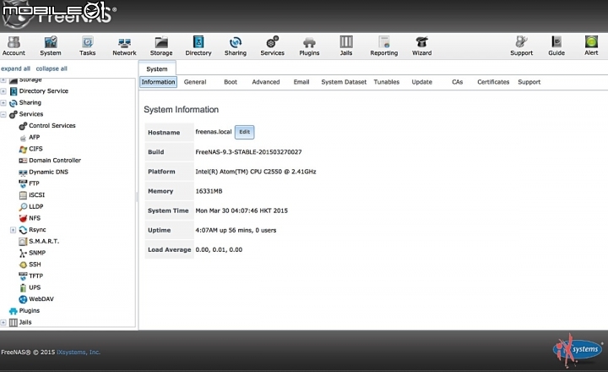The width and height of the screenshot is (608, 372).
Task: Open the iXsystems, Inc. footer link
Action: click(x=79, y=353)
